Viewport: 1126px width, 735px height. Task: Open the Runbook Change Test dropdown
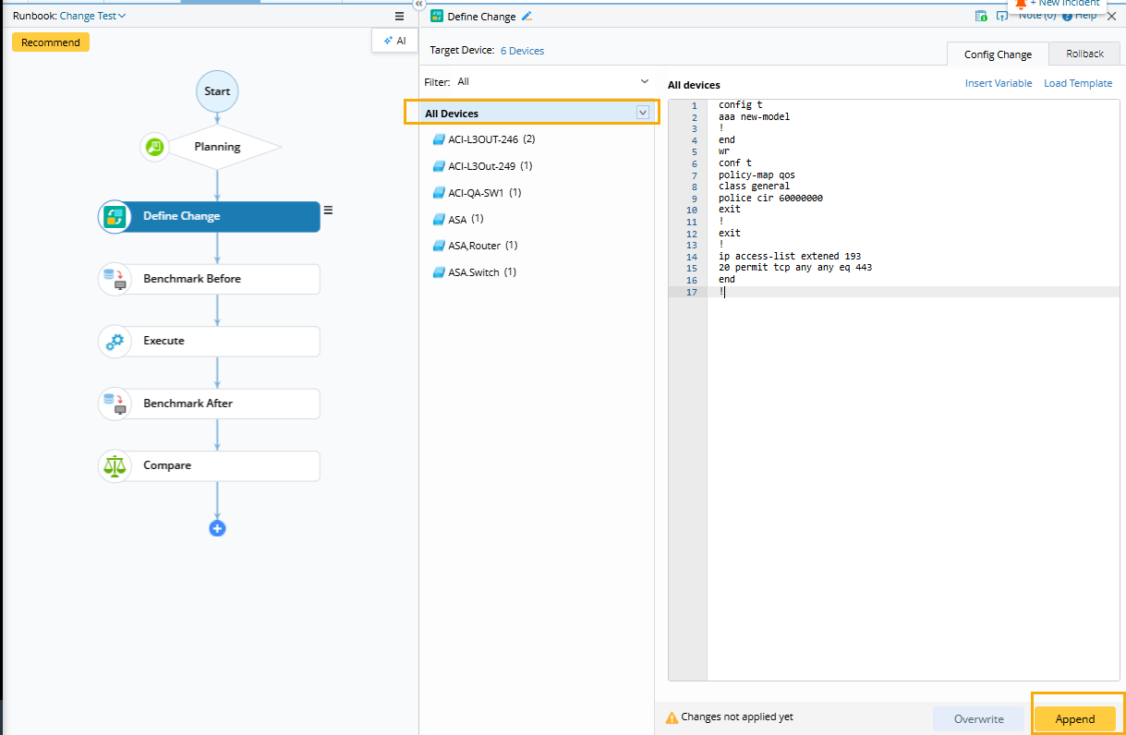pos(92,16)
